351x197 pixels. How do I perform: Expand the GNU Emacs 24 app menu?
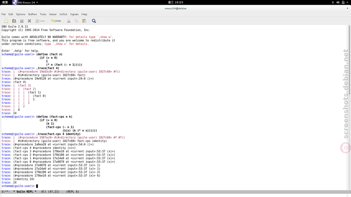pyautogui.click(x=28, y=3)
